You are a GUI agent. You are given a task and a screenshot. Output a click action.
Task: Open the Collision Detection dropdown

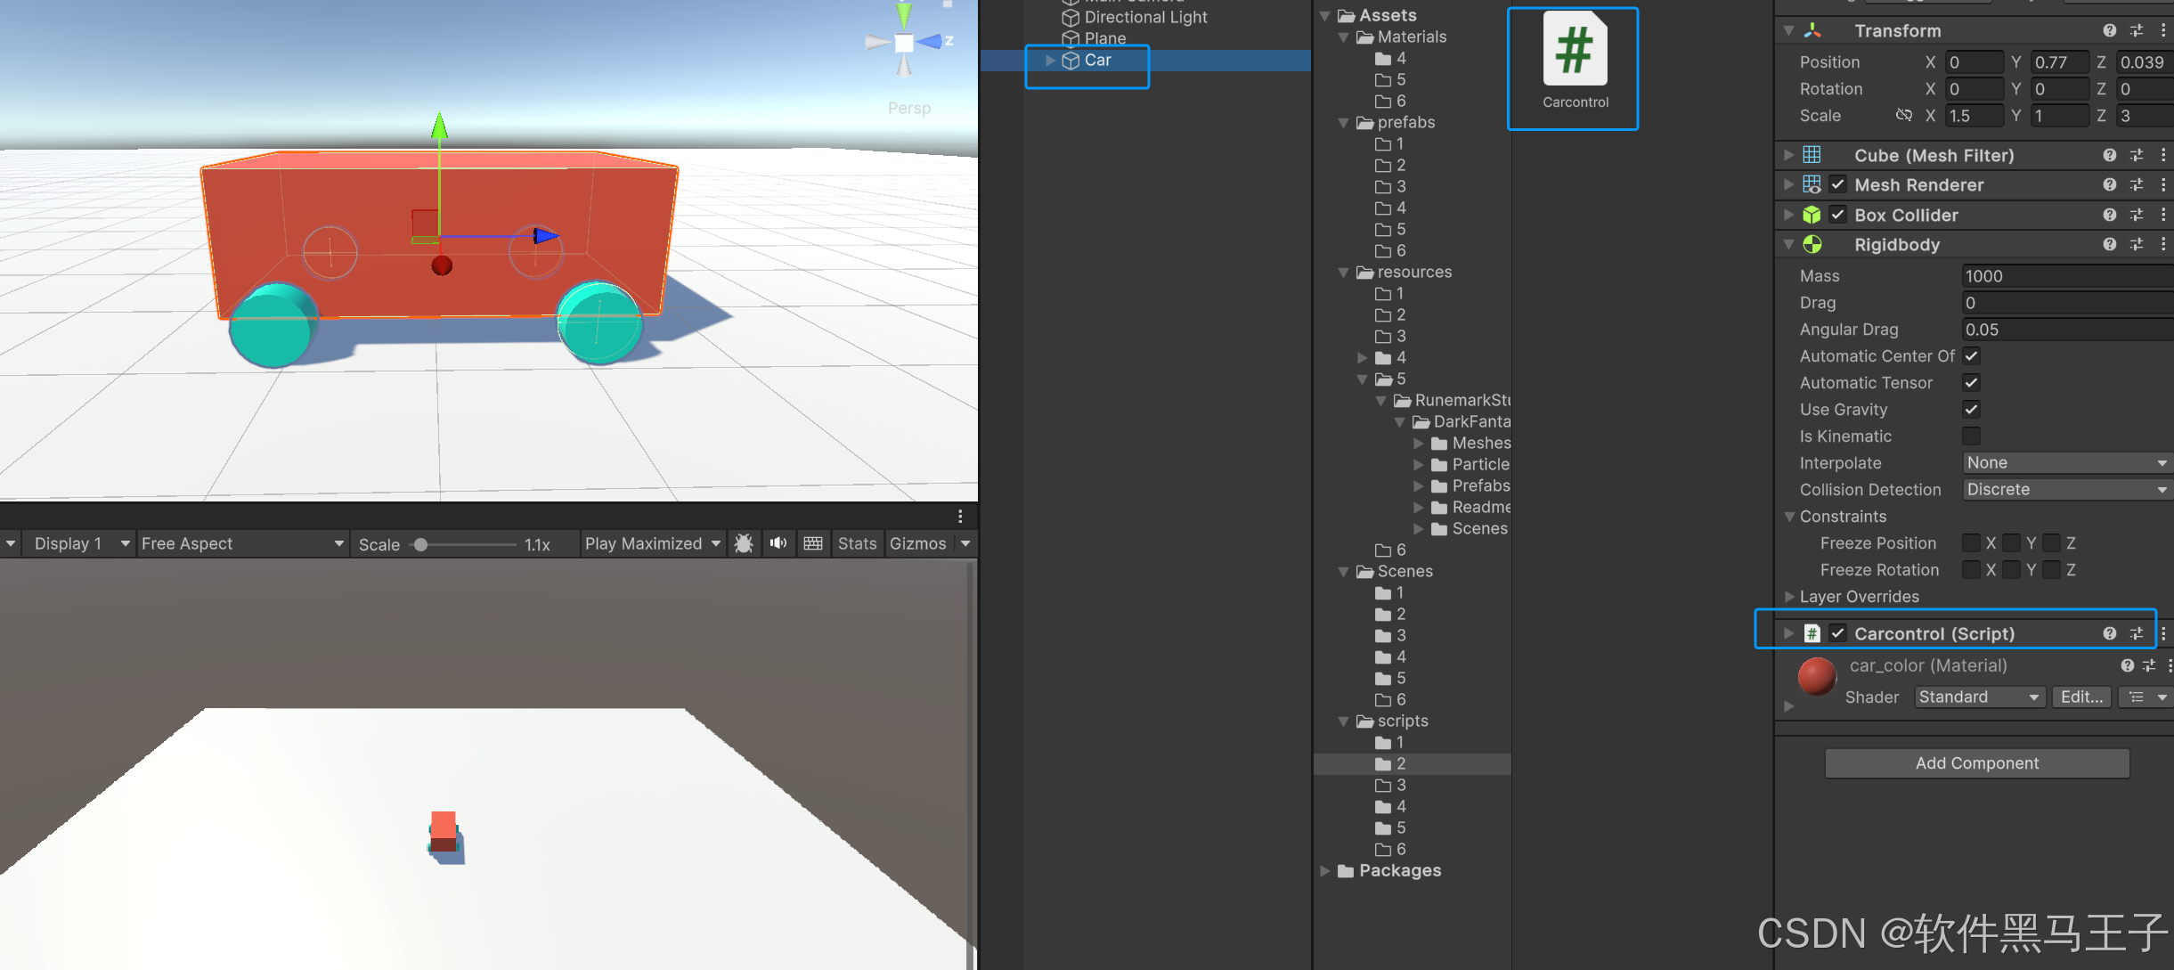[2066, 490]
